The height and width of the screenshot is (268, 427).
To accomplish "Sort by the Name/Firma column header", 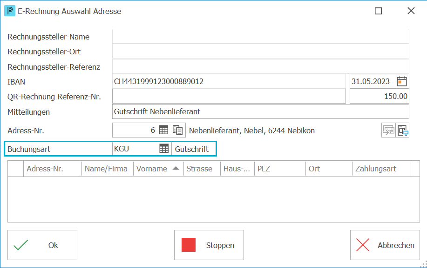I will [107, 169].
